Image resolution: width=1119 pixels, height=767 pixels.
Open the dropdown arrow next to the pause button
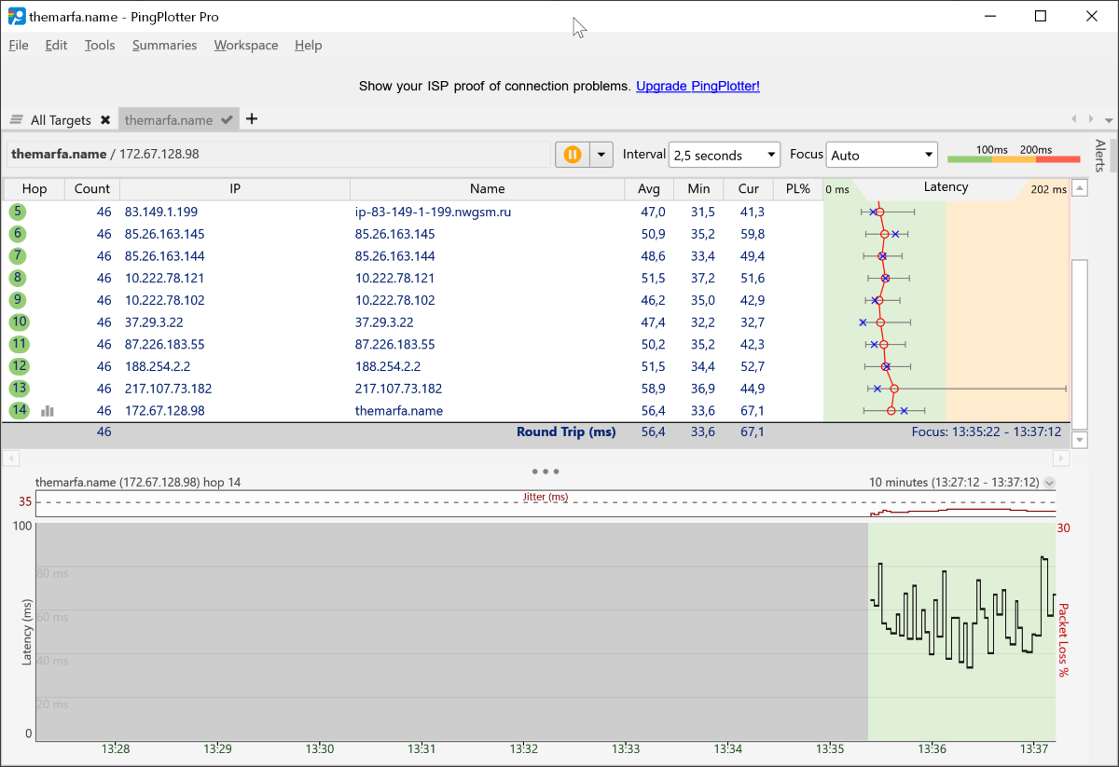(x=601, y=155)
